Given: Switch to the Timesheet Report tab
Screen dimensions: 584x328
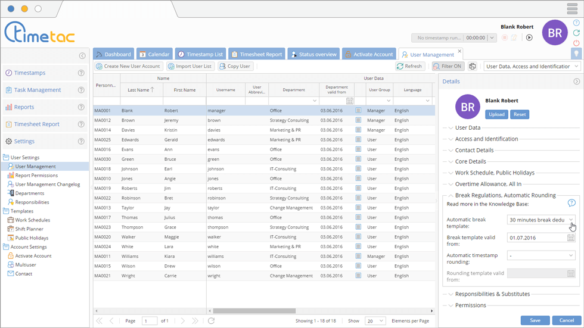Looking at the screenshot, I should 256,54.
